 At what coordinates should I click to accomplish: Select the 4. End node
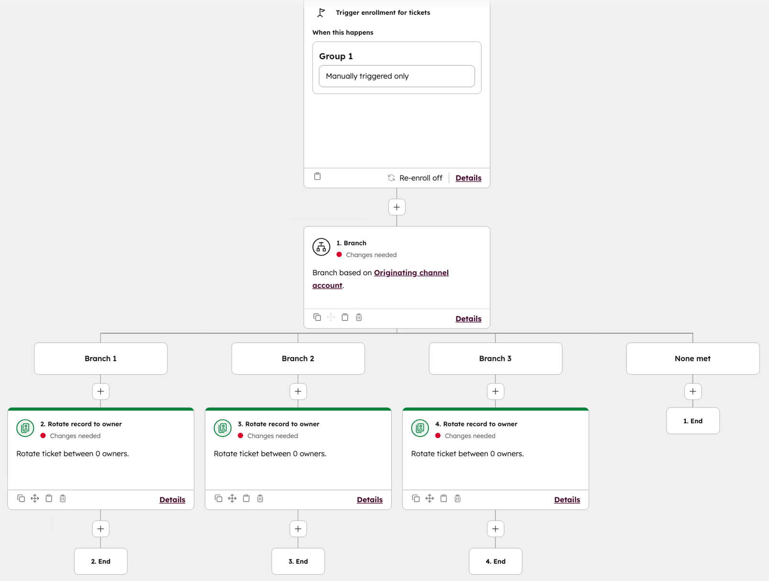click(495, 561)
